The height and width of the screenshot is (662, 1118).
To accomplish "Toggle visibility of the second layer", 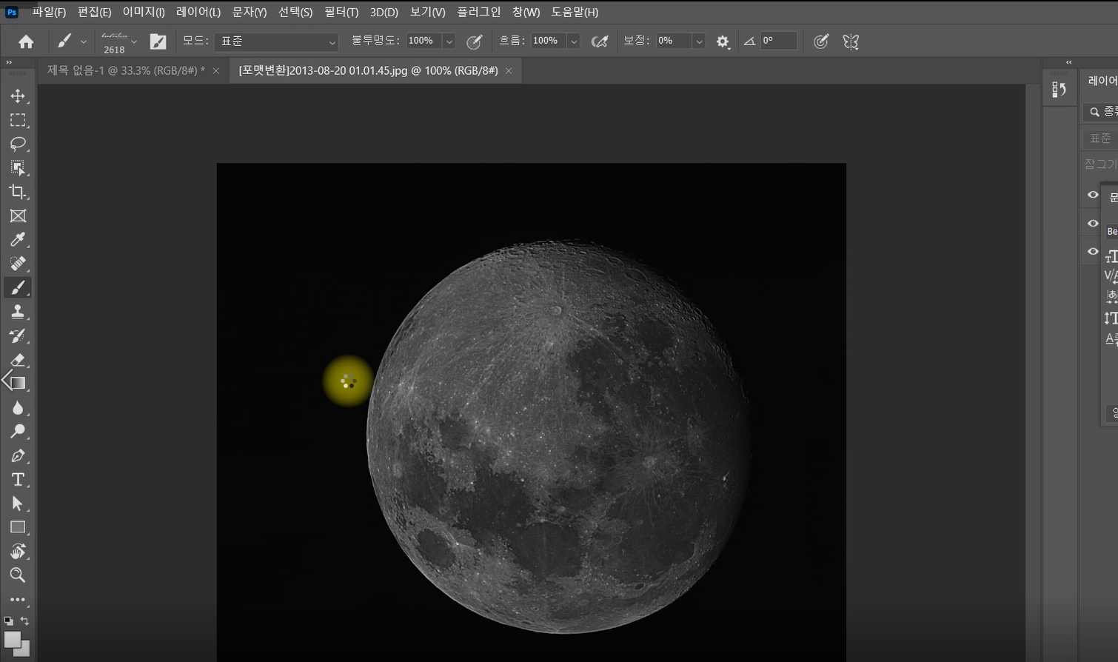I will (1093, 223).
